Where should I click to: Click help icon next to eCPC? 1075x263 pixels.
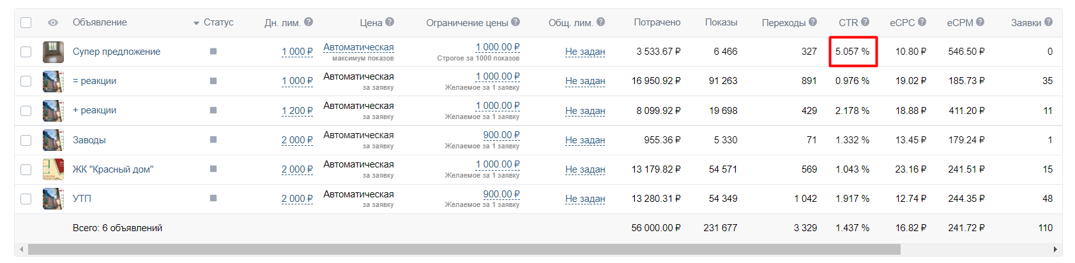(x=922, y=22)
